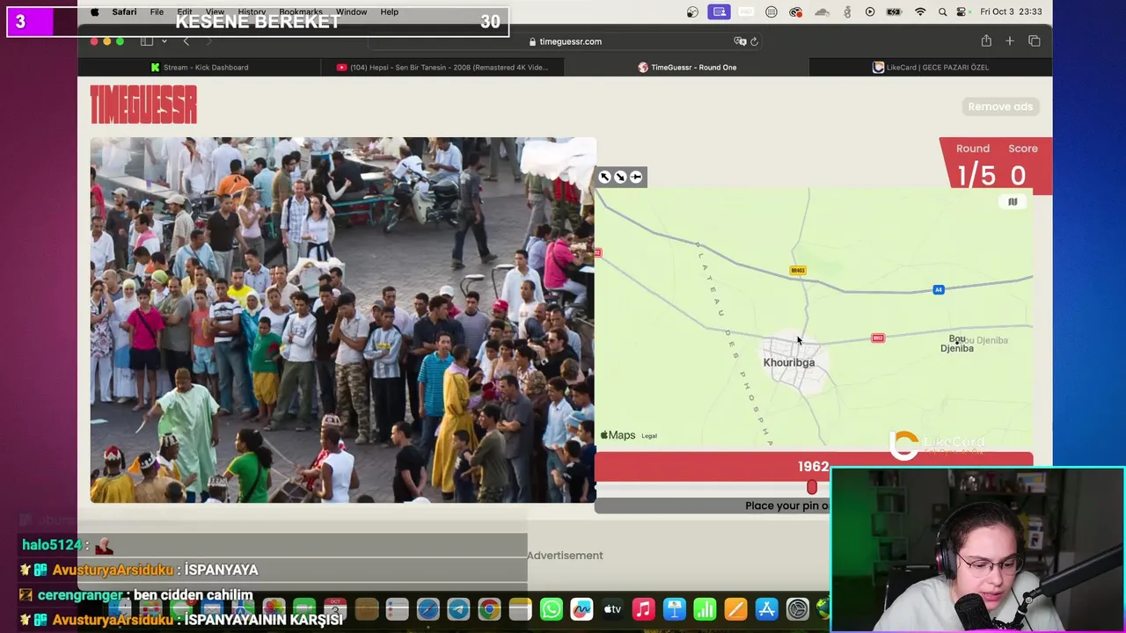Open Notes from the Dock
1126x633 pixels.
[520, 608]
